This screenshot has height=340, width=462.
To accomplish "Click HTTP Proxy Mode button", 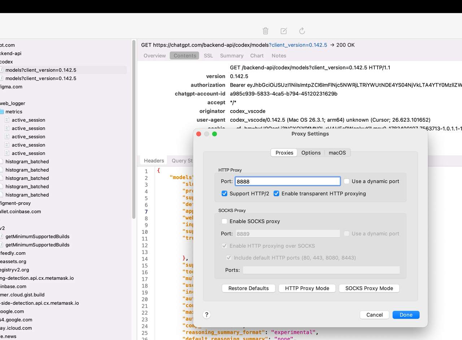I will 307,288.
